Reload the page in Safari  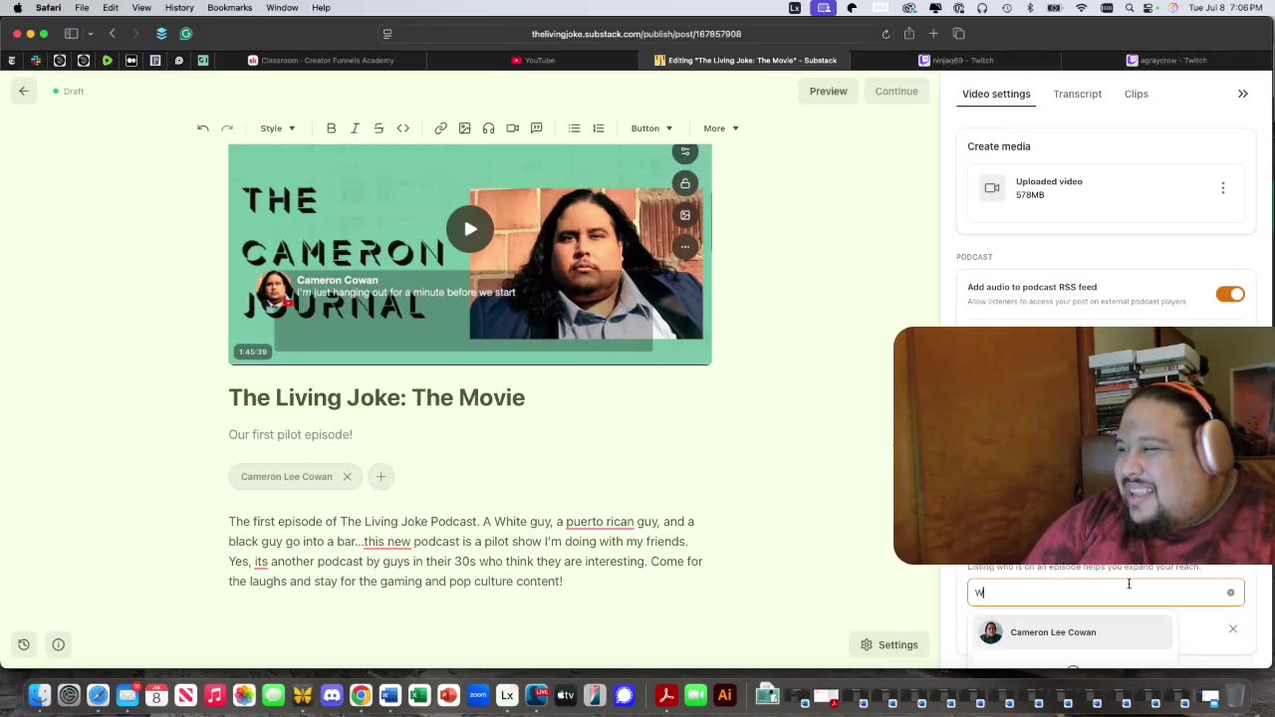click(x=886, y=34)
